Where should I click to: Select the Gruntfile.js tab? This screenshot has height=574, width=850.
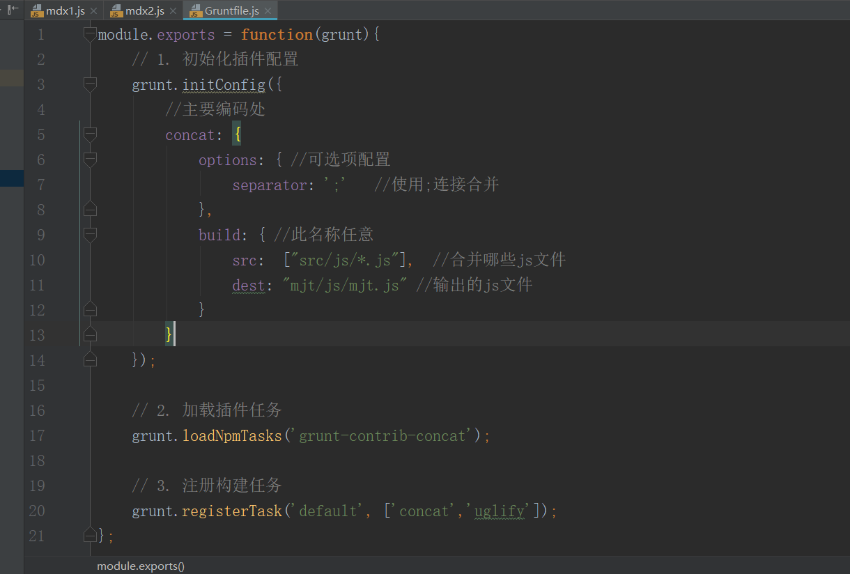click(231, 11)
